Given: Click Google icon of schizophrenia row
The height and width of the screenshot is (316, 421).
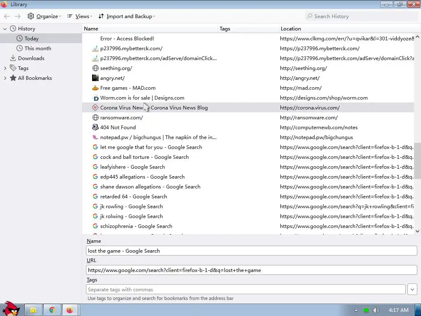Looking at the screenshot, I should (x=95, y=226).
